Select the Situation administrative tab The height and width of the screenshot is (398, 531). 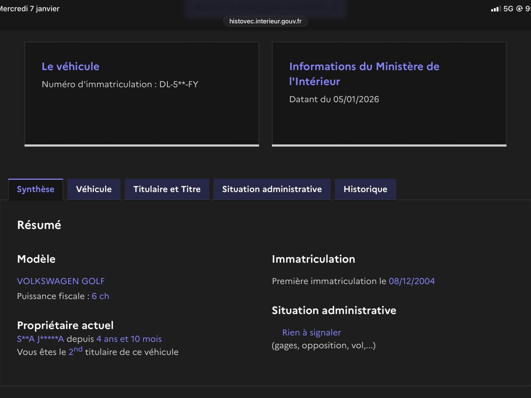(272, 189)
